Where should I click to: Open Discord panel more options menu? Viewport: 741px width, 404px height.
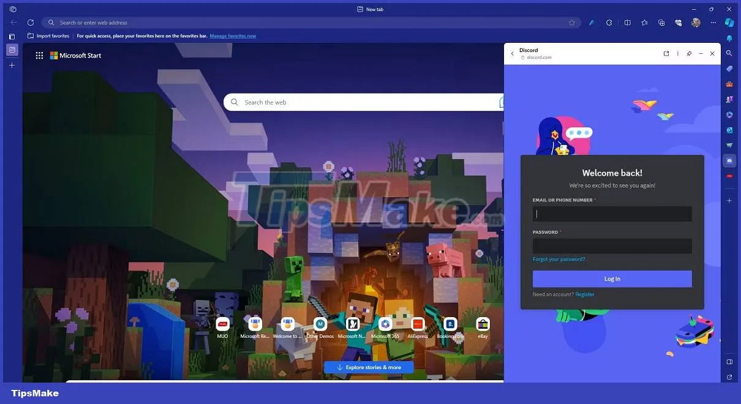click(677, 54)
